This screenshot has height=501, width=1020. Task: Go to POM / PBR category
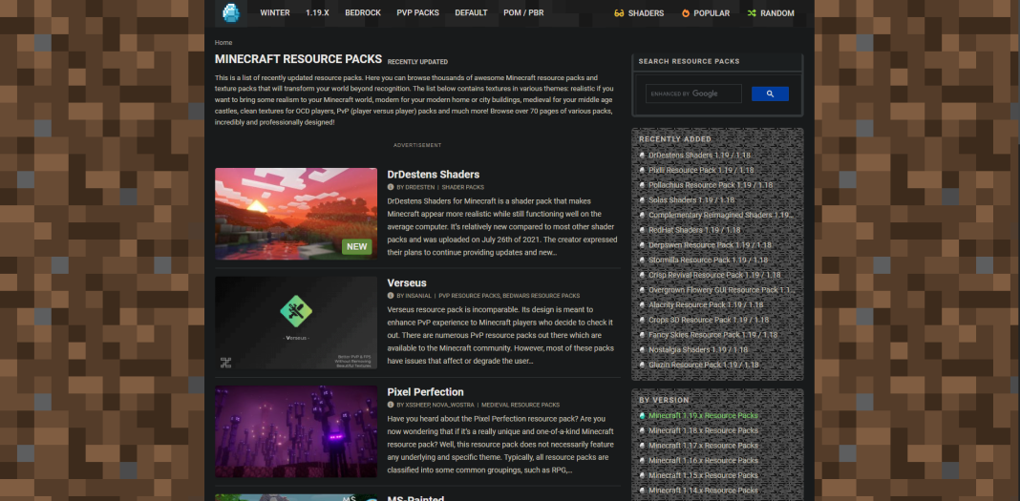click(x=526, y=13)
